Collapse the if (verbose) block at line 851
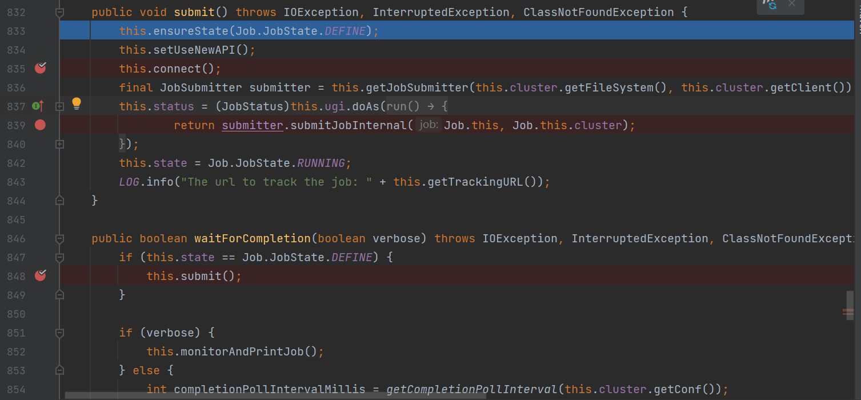 pos(59,333)
